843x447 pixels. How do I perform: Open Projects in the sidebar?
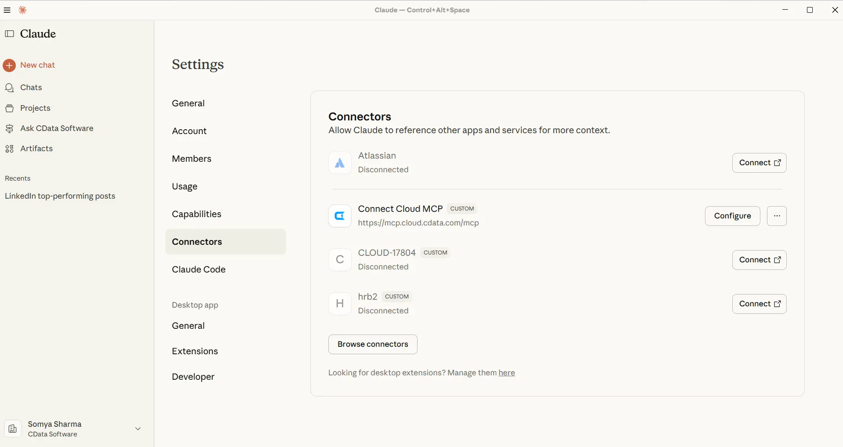(35, 108)
